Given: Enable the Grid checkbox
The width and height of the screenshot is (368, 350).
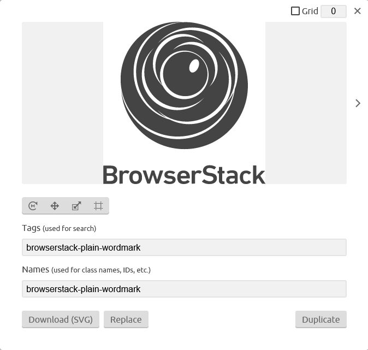Looking at the screenshot, I should tap(295, 11).
